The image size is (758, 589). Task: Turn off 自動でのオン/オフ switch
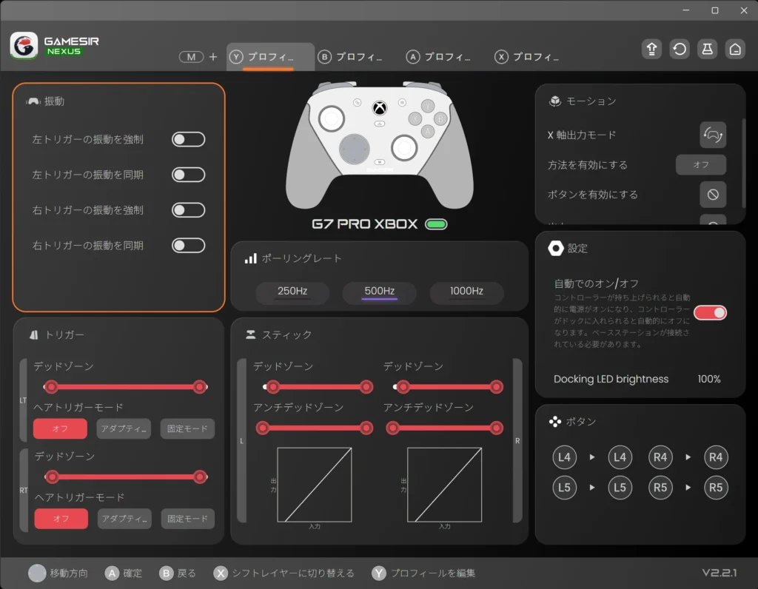[x=710, y=312]
